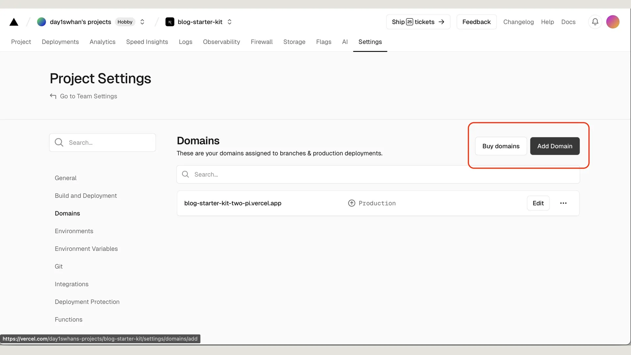Switch to the Deployments tab
Screen dimensions: 631x355
point(60,42)
